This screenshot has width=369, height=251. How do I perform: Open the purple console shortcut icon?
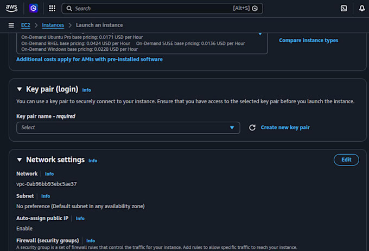click(34, 9)
